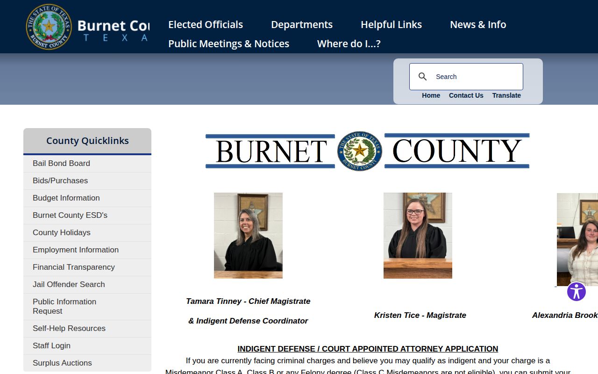Image resolution: width=598 pixels, height=374 pixels.
Task: Click the 'Alexandria Brook' caption
Action: pyautogui.click(x=565, y=315)
